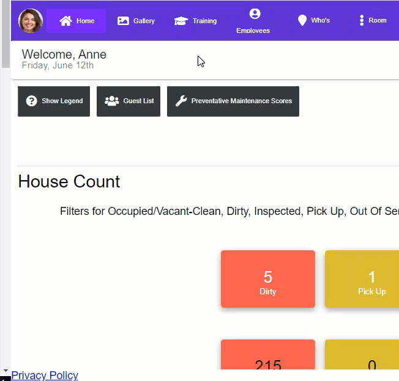Click the wrench maintenance icon
Viewport: 399px width, 381px height.
click(x=181, y=101)
